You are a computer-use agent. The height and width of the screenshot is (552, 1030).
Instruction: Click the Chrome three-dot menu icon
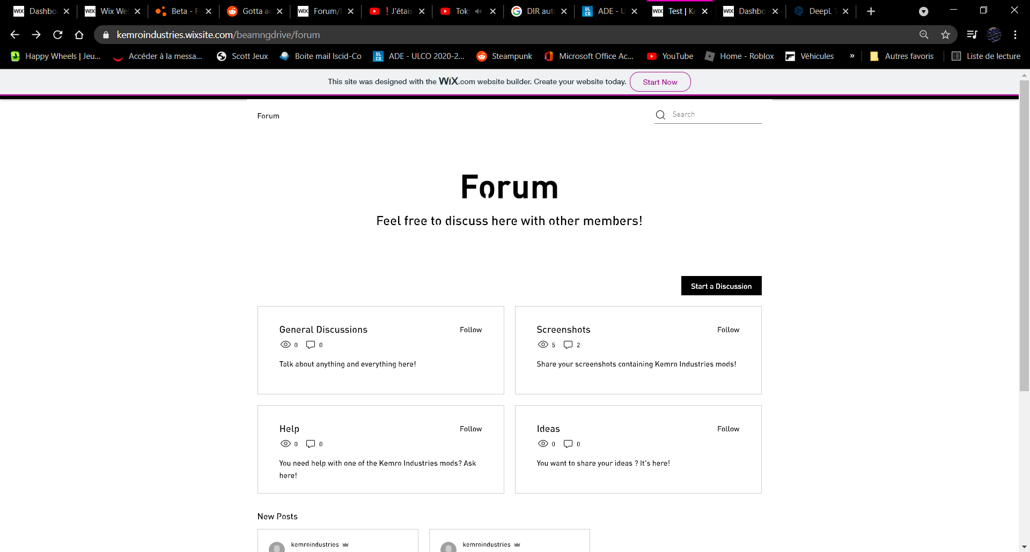(1015, 35)
